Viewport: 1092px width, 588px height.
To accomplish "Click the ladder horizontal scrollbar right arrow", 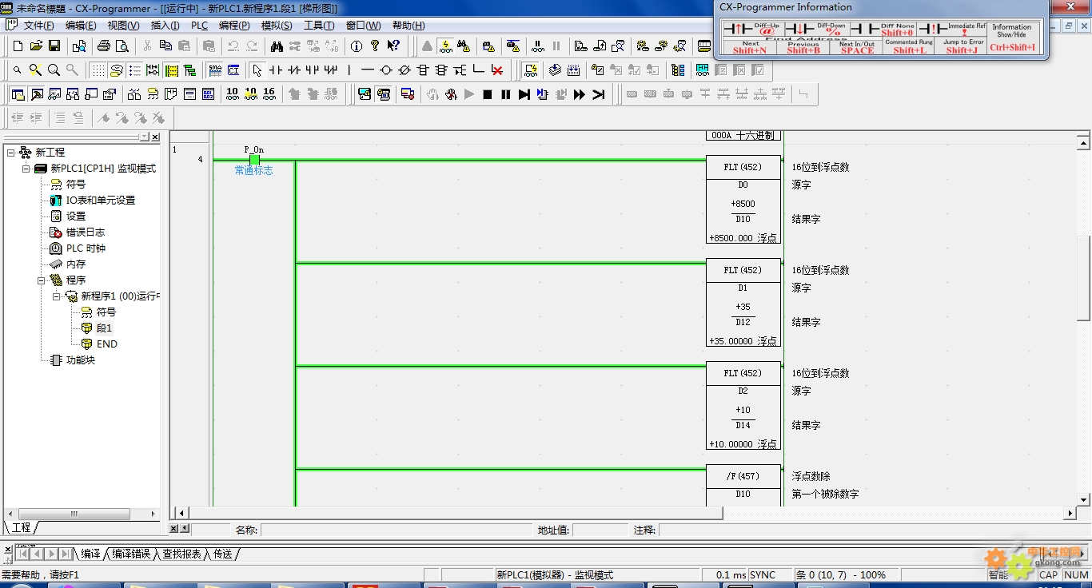I will point(1070,513).
